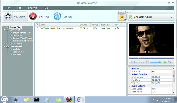The width and height of the screenshot is (177, 103).
Task: Sort the list by the Duration column
Action: coord(84,25)
